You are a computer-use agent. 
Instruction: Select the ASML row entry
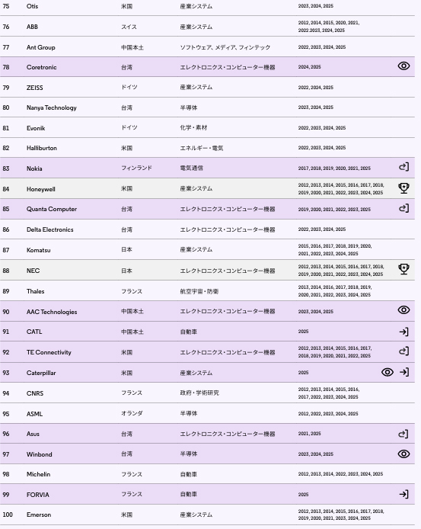tap(207, 414)
